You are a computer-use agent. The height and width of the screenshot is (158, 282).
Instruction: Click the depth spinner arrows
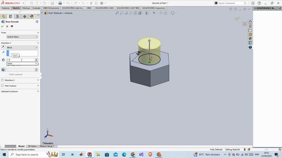(x=36, y=60)
